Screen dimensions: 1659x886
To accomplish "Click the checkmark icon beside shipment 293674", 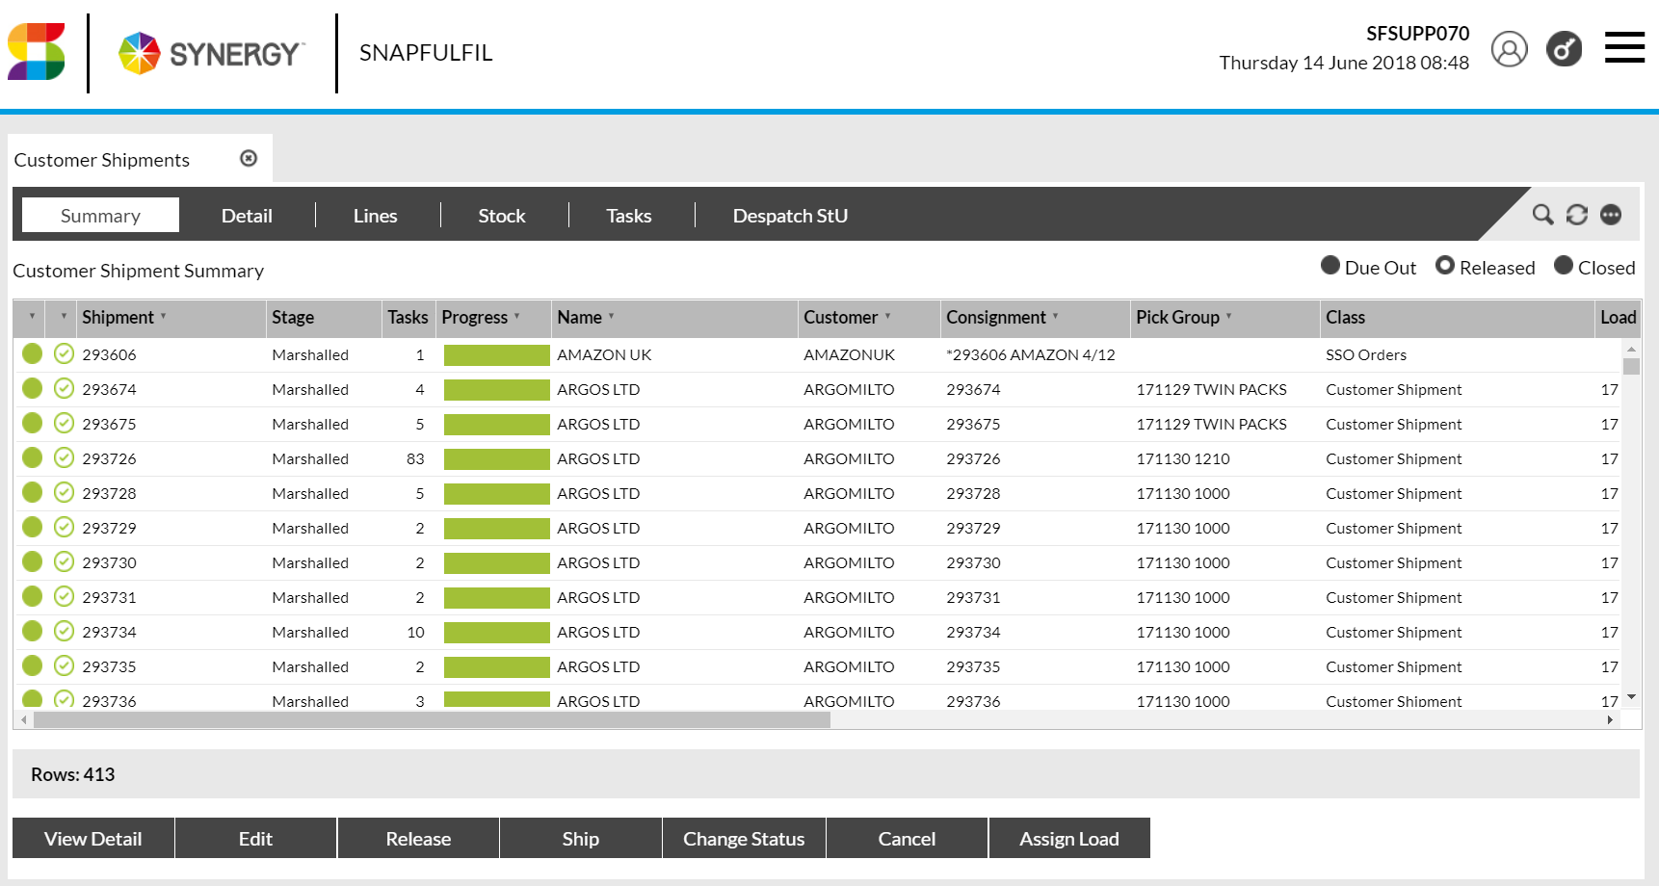I will (64, 388).
